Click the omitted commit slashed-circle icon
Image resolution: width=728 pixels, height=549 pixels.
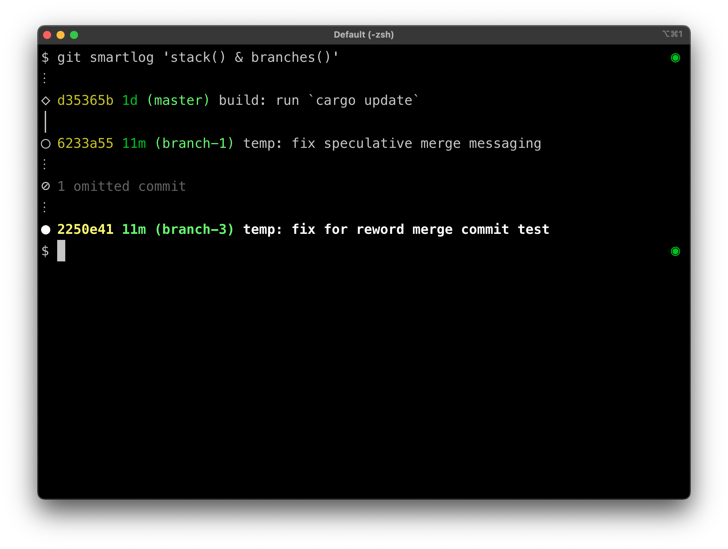[46, 186]
